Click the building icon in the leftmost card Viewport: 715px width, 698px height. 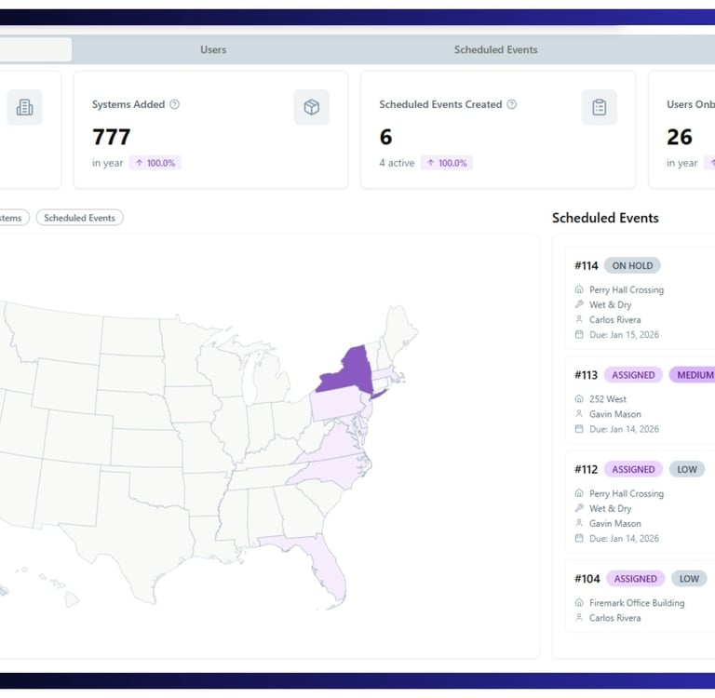pyautogui.click(x=24, y=107)
